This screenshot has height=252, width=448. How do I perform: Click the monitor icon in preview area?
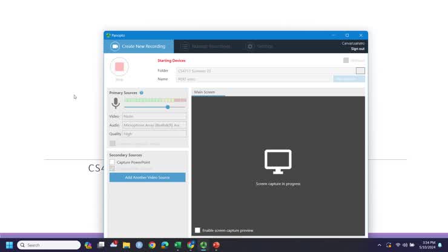coord(278,162)
